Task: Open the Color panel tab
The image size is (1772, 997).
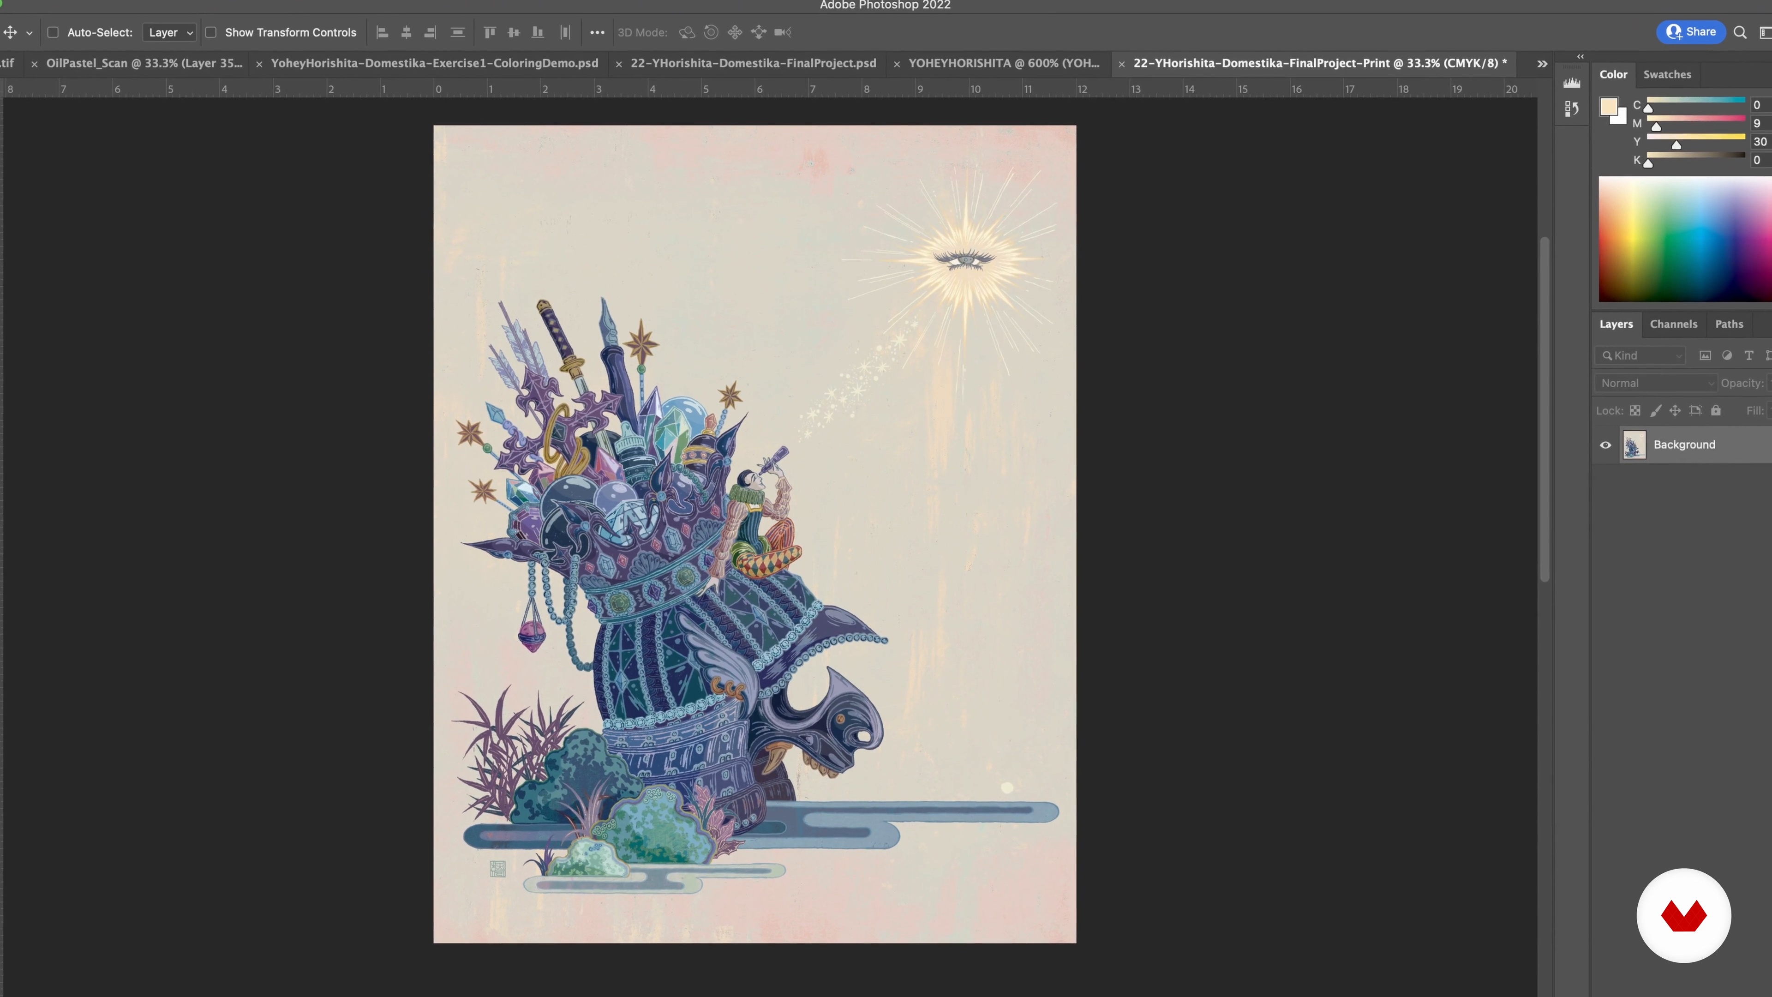Action: [x=1613, y=74]
